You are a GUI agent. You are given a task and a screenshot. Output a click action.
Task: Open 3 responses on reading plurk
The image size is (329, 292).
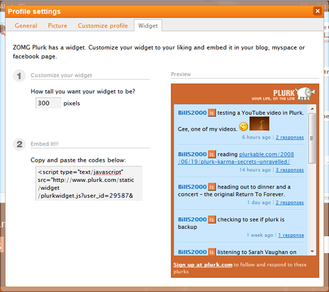pos(289,170)
